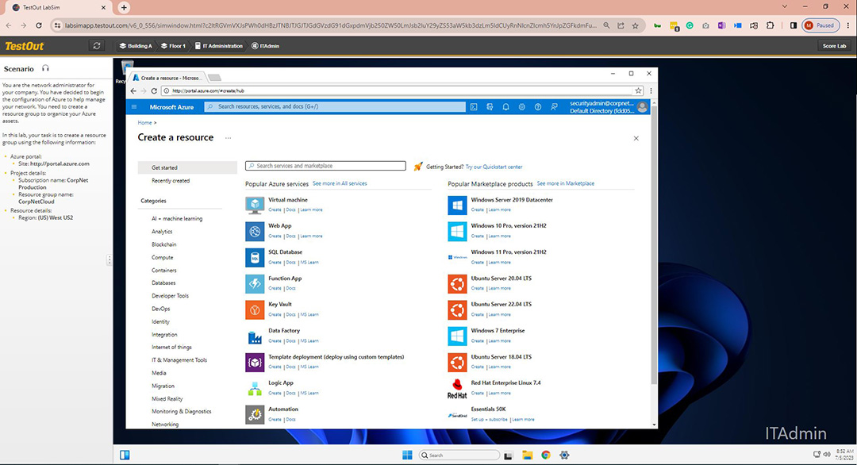Click the Search services and marketplace field
Viewport: 857px width, 465px height.
pos(325,166)
